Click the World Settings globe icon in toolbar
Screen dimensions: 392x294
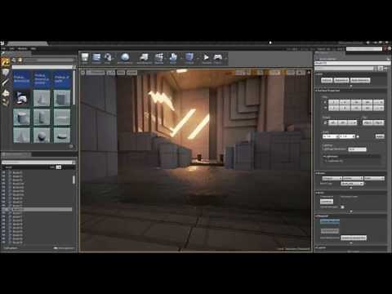(125, 57)
